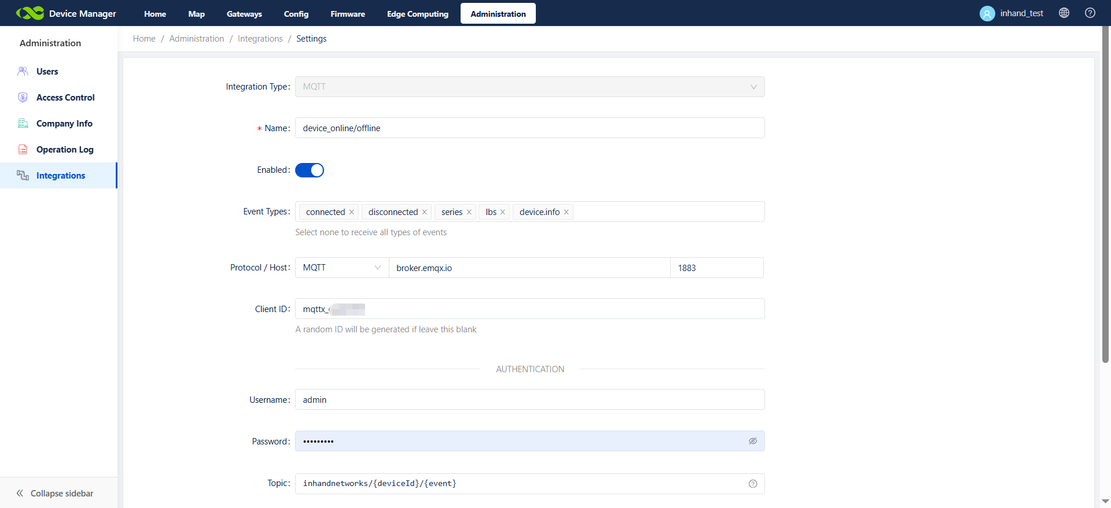Open the Firmware menu tab
Viewport: 1111px width, 508px height.
click(347, 14)
